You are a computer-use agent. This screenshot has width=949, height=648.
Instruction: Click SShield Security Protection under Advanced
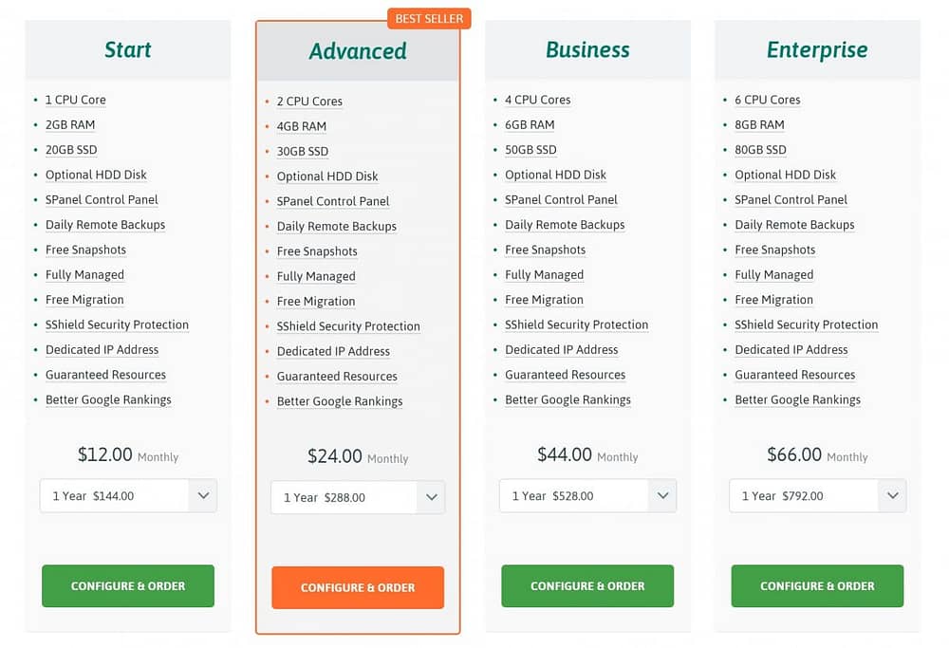(x=348, y=326)
